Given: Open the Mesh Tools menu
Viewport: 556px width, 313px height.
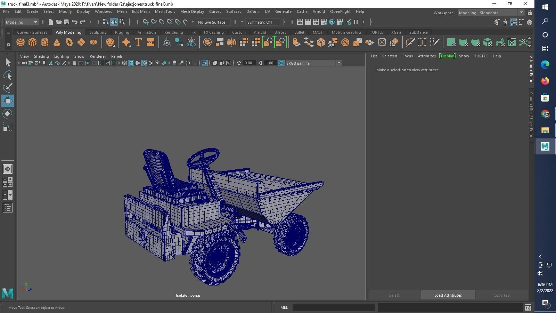Looking at the screenshot, I should (165, 11).
